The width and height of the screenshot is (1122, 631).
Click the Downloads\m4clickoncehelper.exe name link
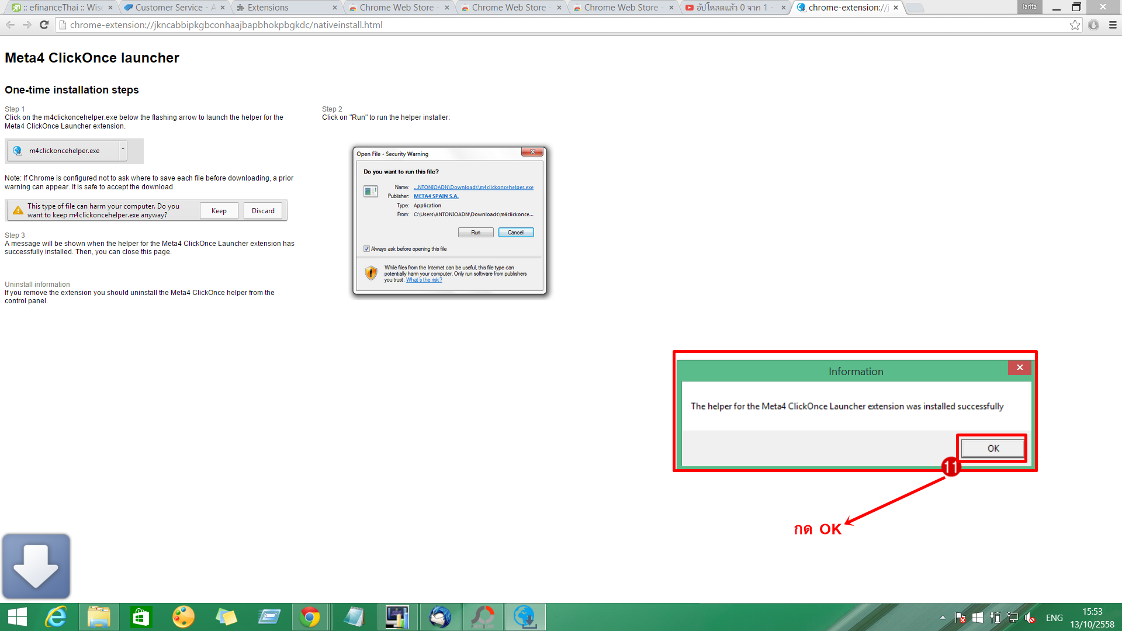[x=473, y=188]
